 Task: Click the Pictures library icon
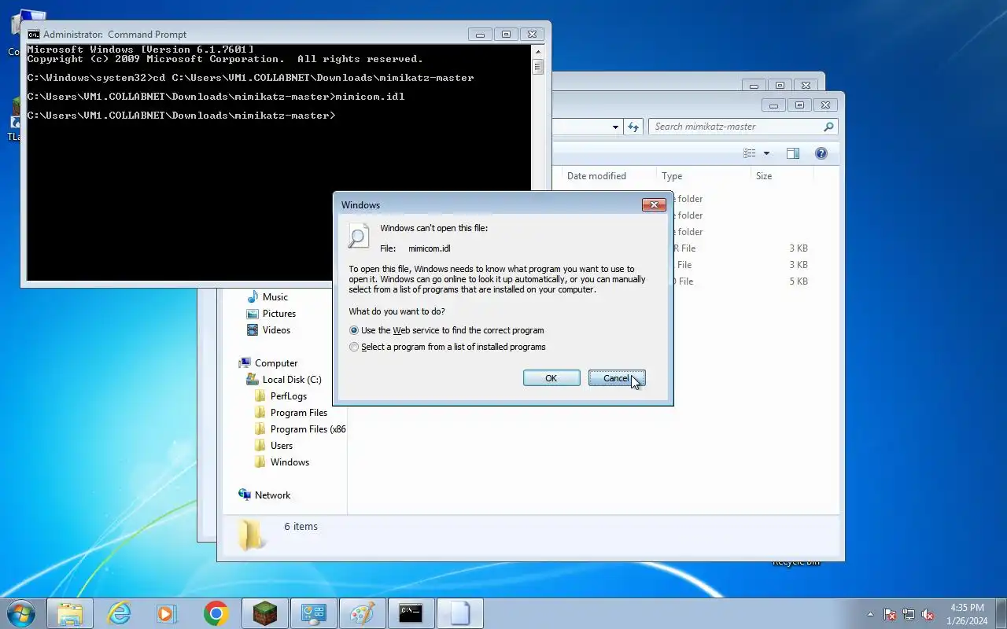pyautogui.click(x=253, y=314)
